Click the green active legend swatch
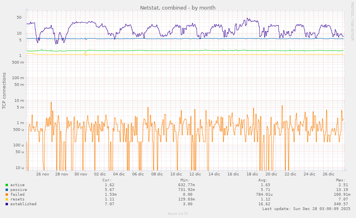 pos(7,185)
